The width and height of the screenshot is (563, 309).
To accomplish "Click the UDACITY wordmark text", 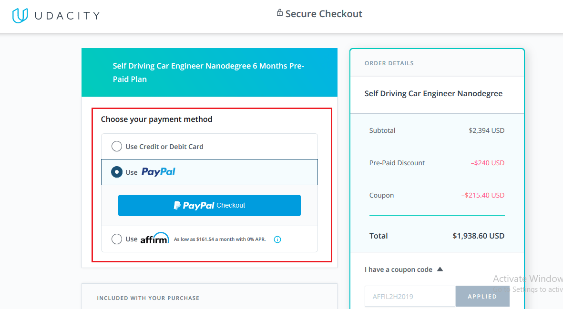I will point(67,16).
